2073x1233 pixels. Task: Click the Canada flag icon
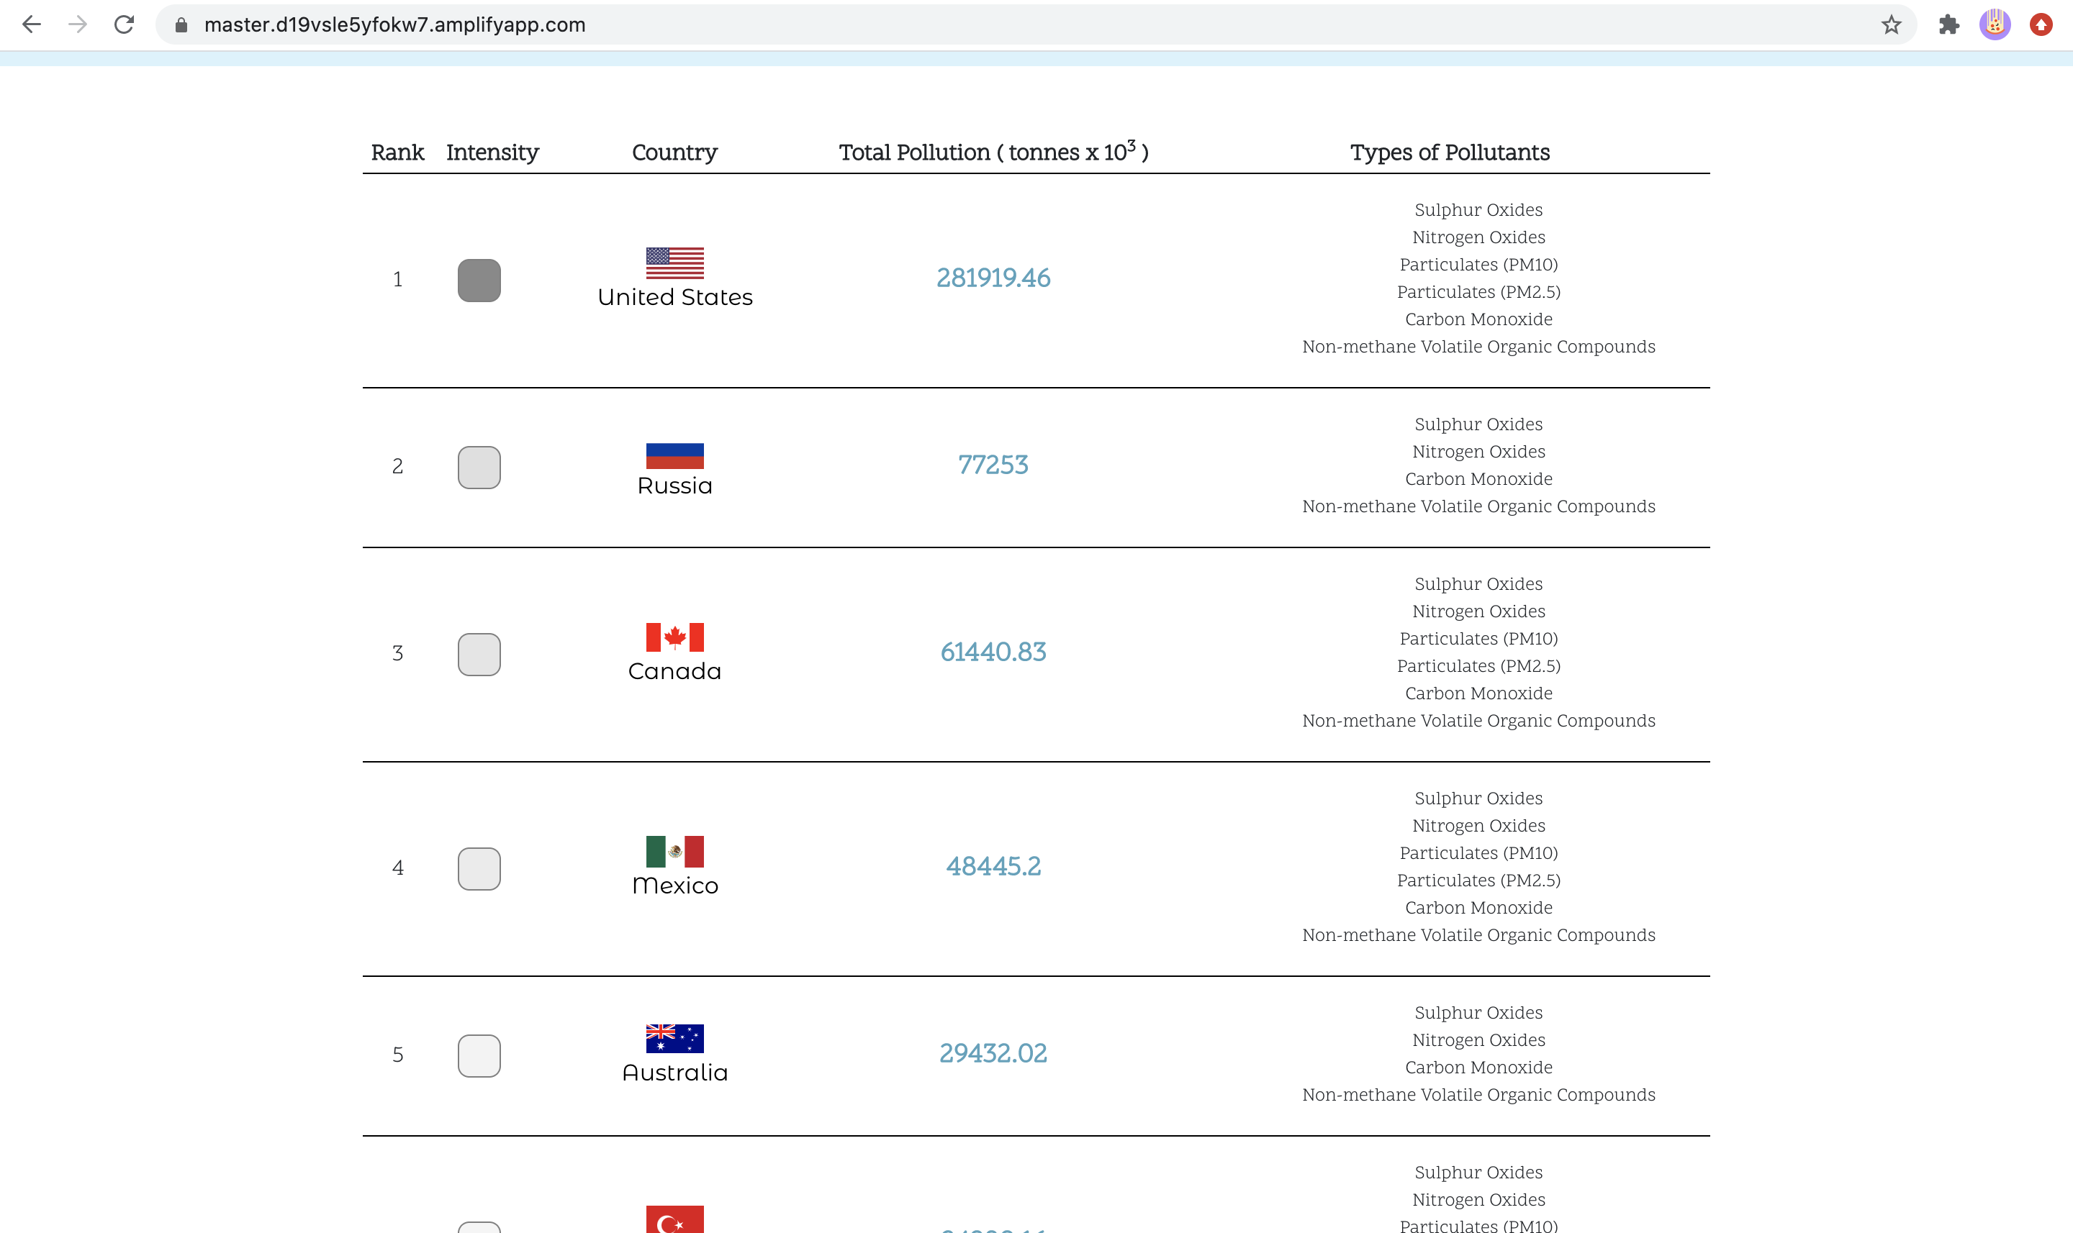pyautogui.click(x=674, y=637)
